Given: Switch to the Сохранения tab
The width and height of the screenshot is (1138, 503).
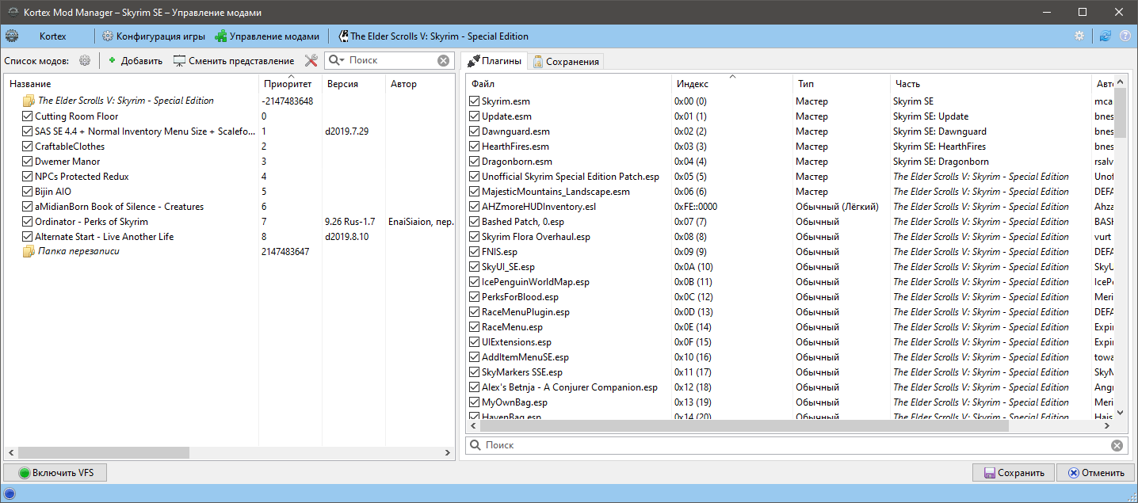Looking at the screenshot, I should click(x=565, y=61).
